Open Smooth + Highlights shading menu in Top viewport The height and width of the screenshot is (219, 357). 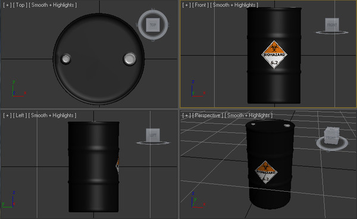pos(52,5)
